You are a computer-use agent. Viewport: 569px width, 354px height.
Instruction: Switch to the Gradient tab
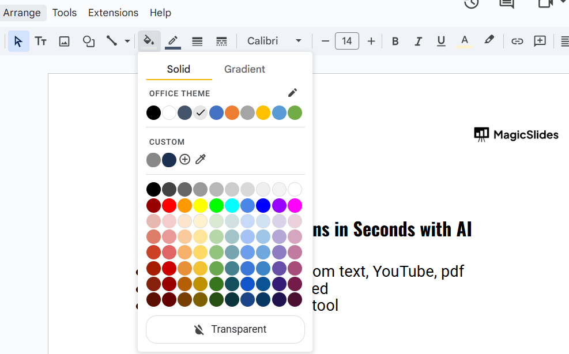tap(244, 69)
